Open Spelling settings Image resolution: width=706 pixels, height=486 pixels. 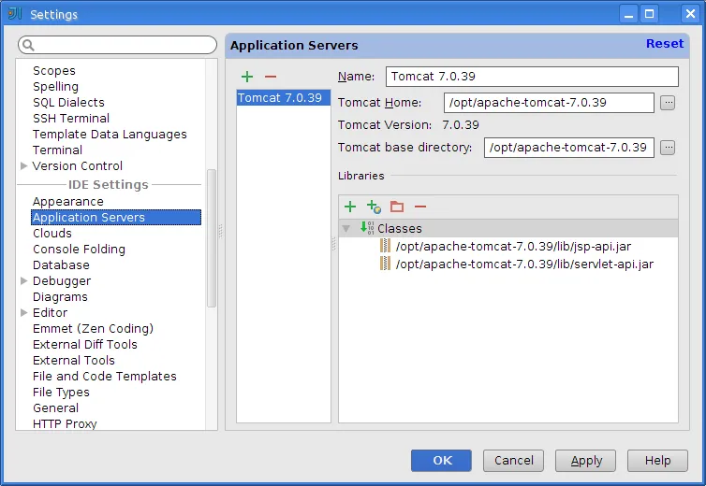click(x=55, y=86)
